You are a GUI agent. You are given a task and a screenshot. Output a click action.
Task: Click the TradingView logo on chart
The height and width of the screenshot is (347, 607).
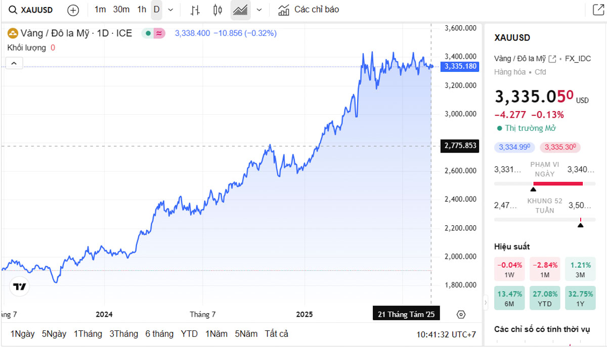click(20, 287)
